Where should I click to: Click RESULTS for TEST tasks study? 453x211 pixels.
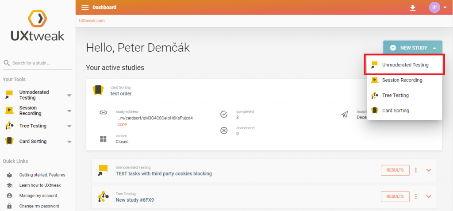click(x=395, y=170)
